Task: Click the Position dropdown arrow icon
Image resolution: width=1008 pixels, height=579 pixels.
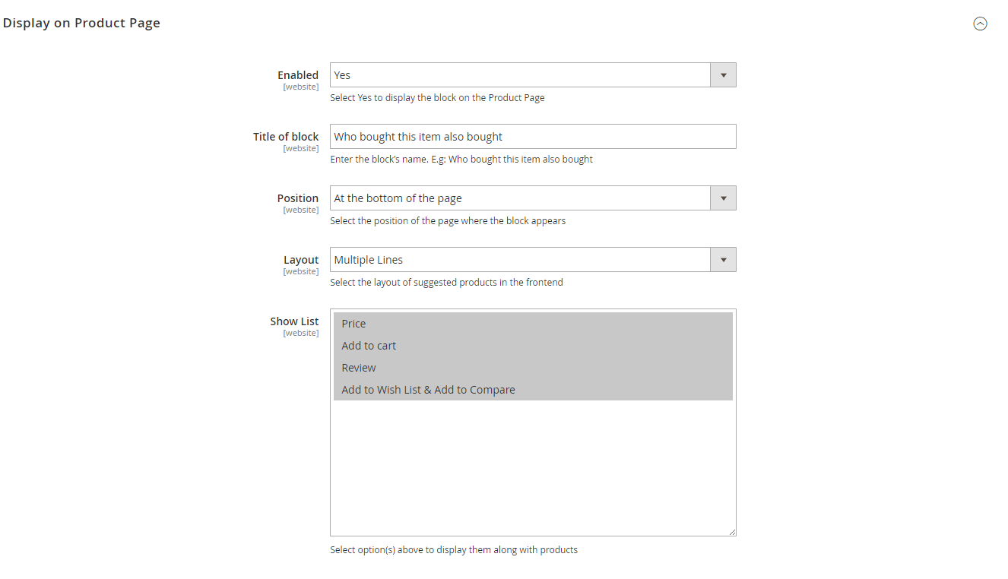Action: click(x=722, y=198)
